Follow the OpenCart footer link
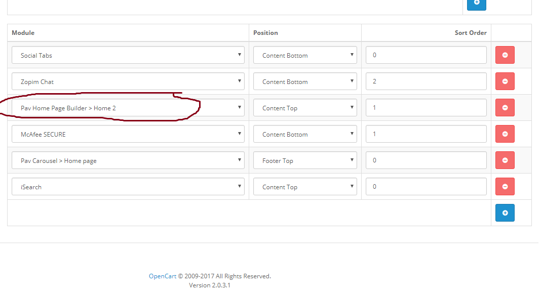 click(x=163, y=276)
